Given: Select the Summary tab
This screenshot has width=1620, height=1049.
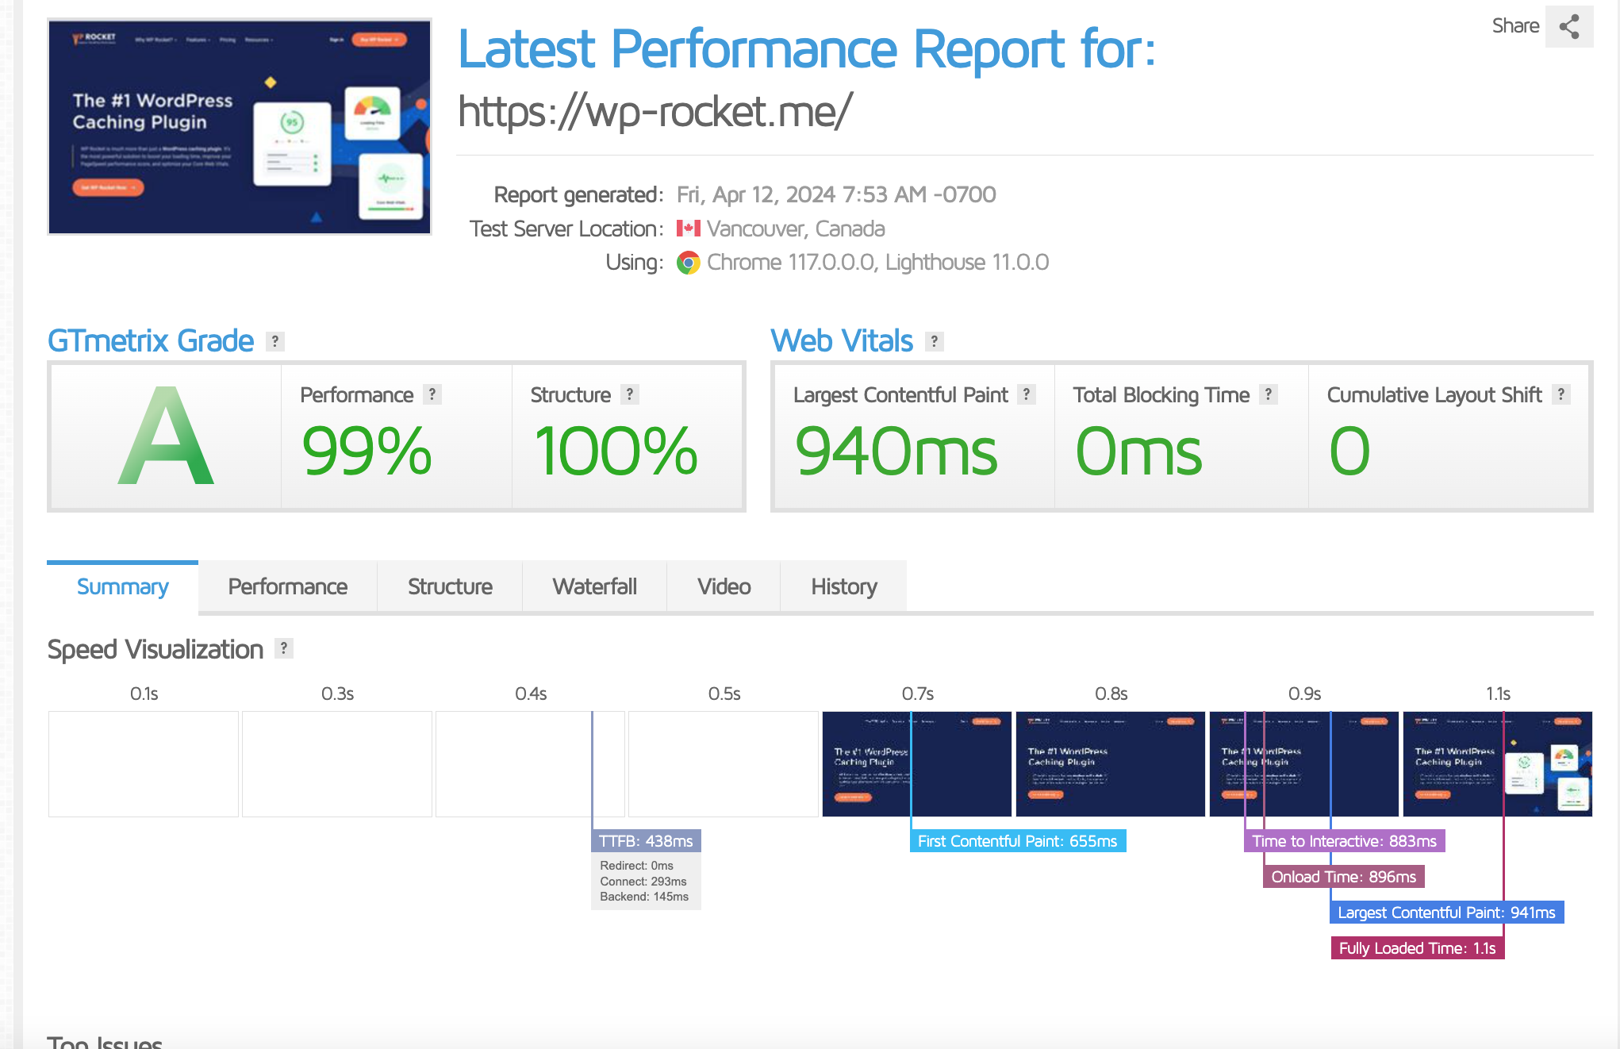Looking at the screenshot, I should (x=123, y=587).
